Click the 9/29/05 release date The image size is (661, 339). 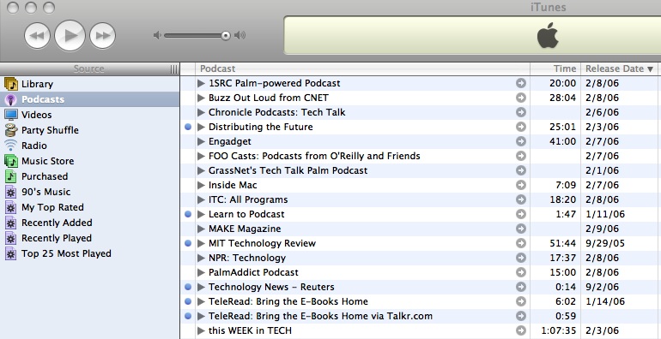[x=605, y=243]
